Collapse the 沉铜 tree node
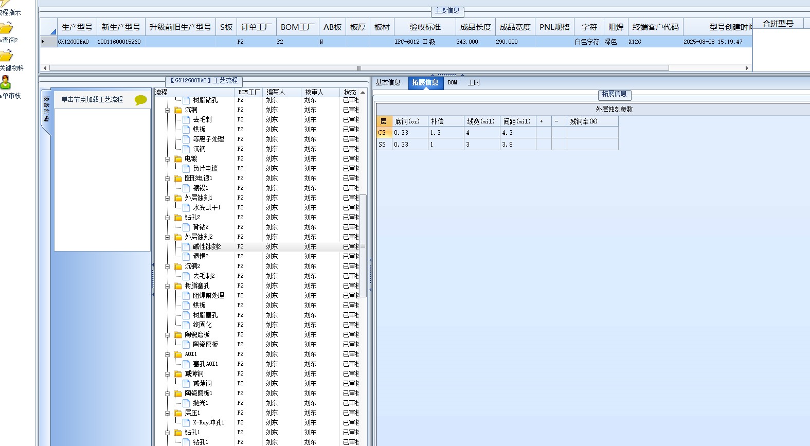Screen dimensions: 810x446 tap(168, 110)
